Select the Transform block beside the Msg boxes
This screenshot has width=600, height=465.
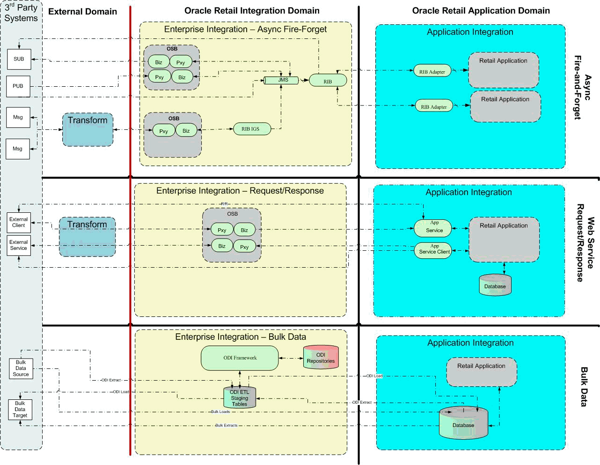tap(88, 129)
